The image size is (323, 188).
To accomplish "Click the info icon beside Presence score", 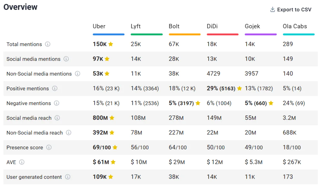I will pyautogui.click(x=49, y=147).
